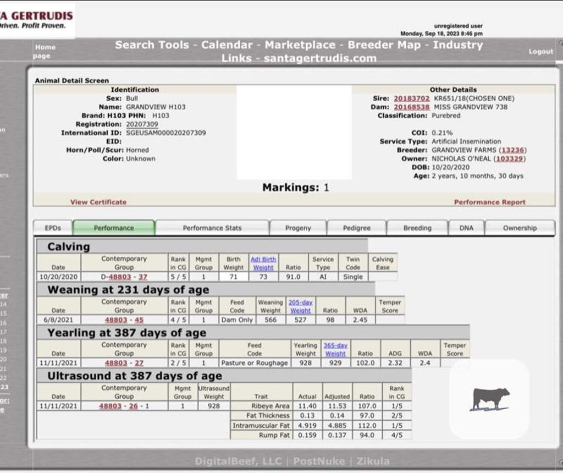Viewport: 563px width, 473px height.
Task: Open the EPDs tab
Action: tap(53, 228)
